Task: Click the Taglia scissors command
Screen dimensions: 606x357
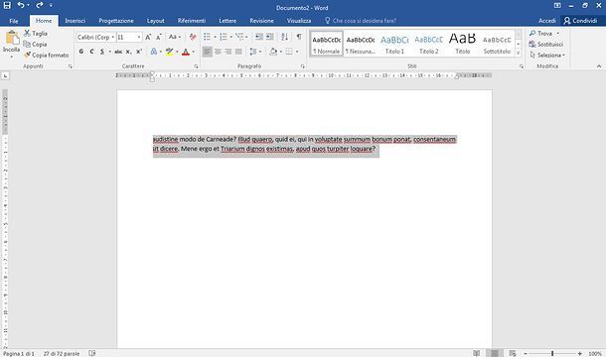Action: tap(36, 34)
